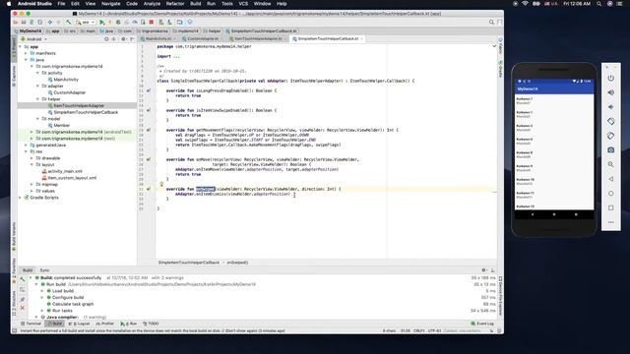Image resolution: width=630 pixels, height=354 pixels.
Task: Open the app run configuration dropdown
Action: click(86, 22)
